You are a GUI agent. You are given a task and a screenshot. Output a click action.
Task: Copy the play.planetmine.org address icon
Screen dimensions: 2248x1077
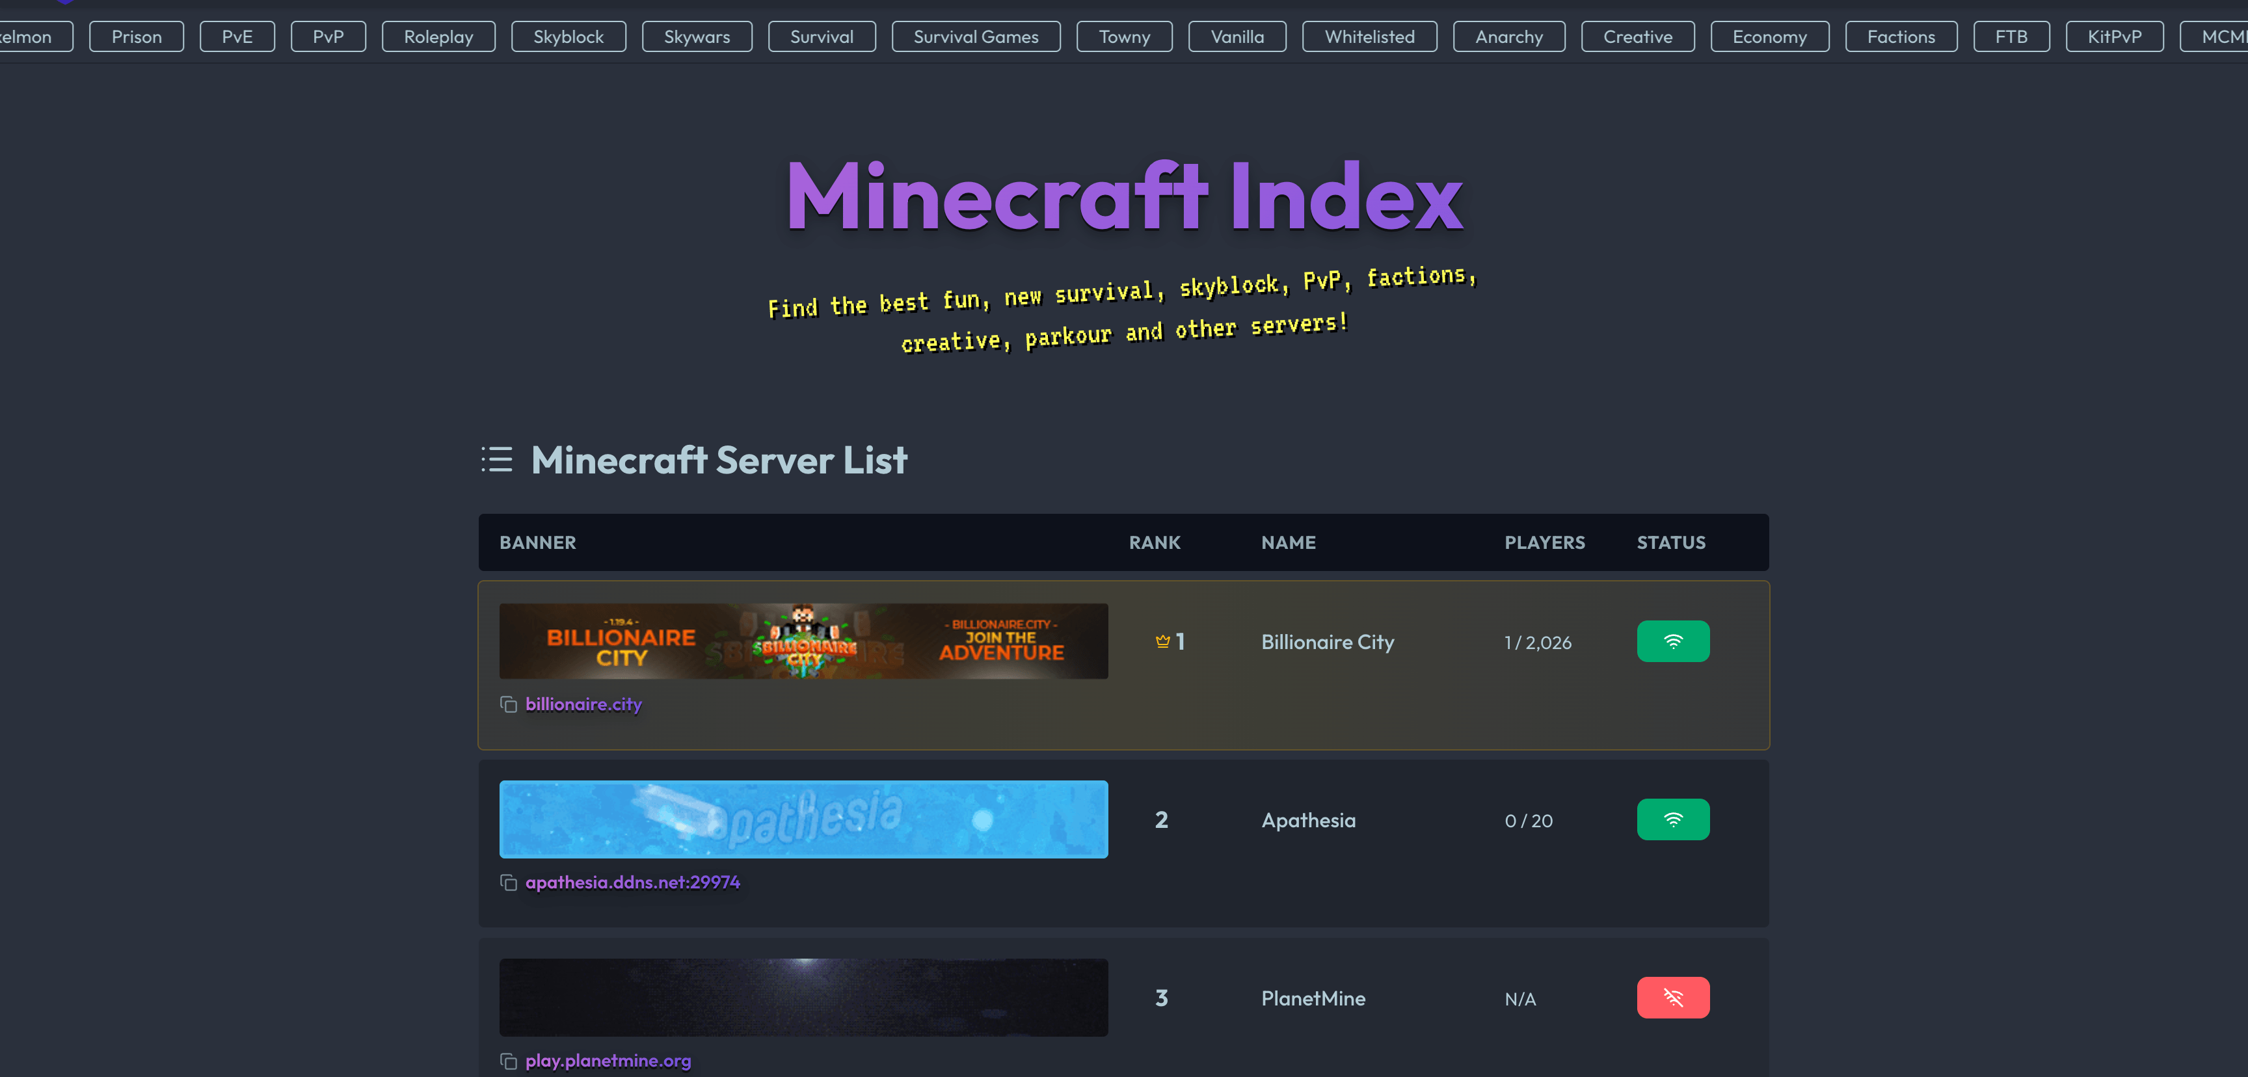pos(508,1061)
